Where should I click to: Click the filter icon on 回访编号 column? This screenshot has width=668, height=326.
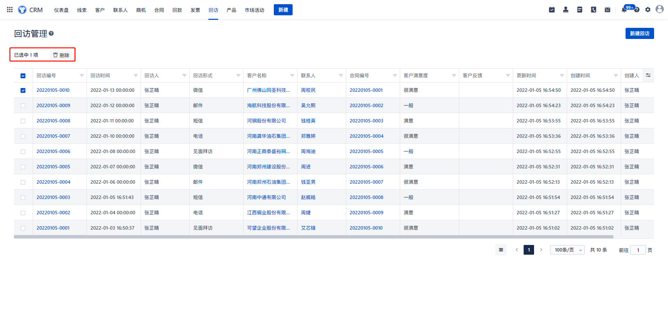[82, 75]
